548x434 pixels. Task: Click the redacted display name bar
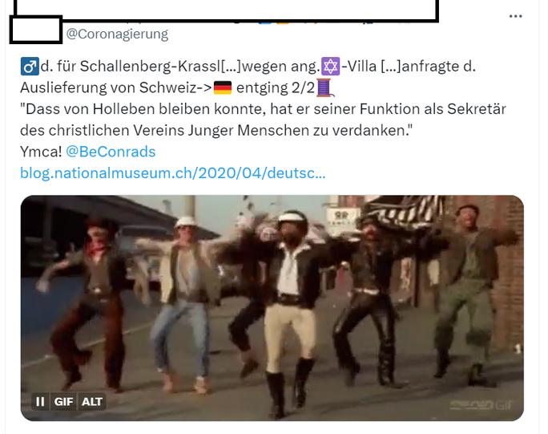point(226,10)
